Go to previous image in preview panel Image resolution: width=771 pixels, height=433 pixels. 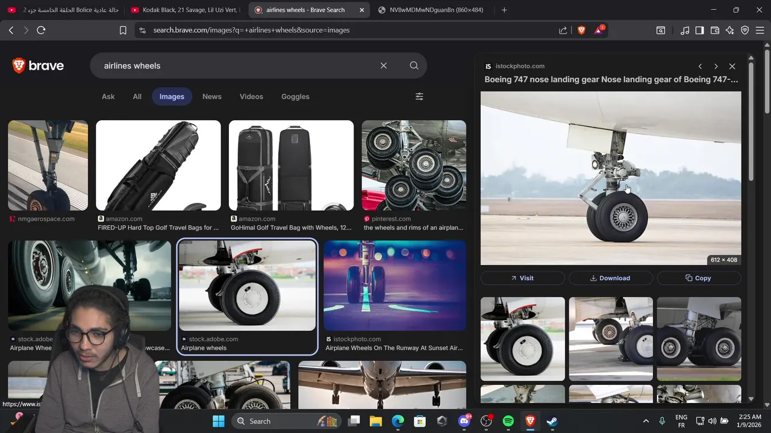(x=700, y=66)
